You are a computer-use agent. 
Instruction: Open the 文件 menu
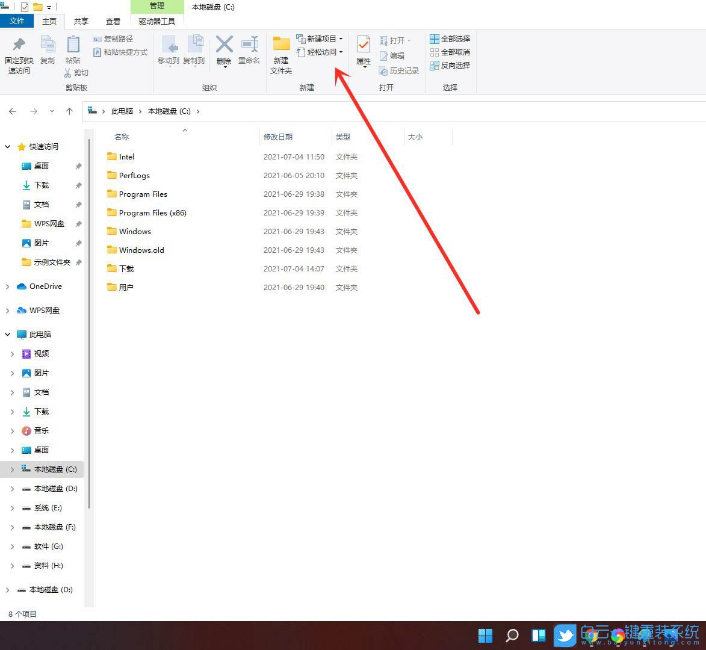pyautogui.click(x=17, y=20)
